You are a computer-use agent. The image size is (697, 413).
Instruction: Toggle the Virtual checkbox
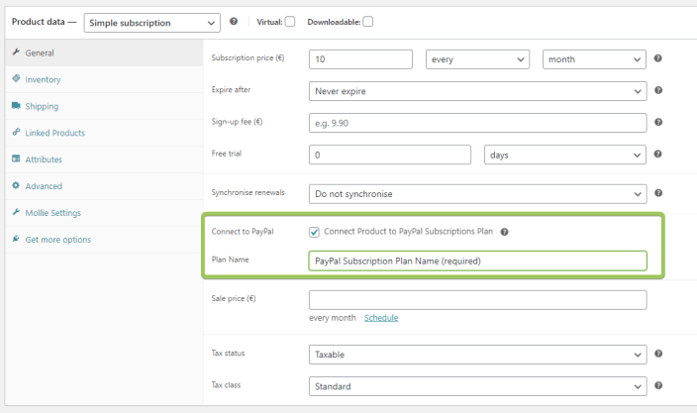[x=290, y=22]
